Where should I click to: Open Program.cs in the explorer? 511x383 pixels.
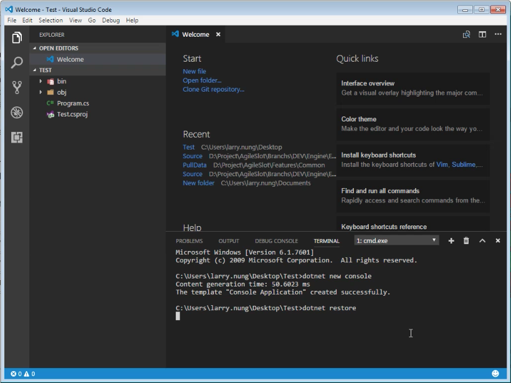[x=97, y=103]
